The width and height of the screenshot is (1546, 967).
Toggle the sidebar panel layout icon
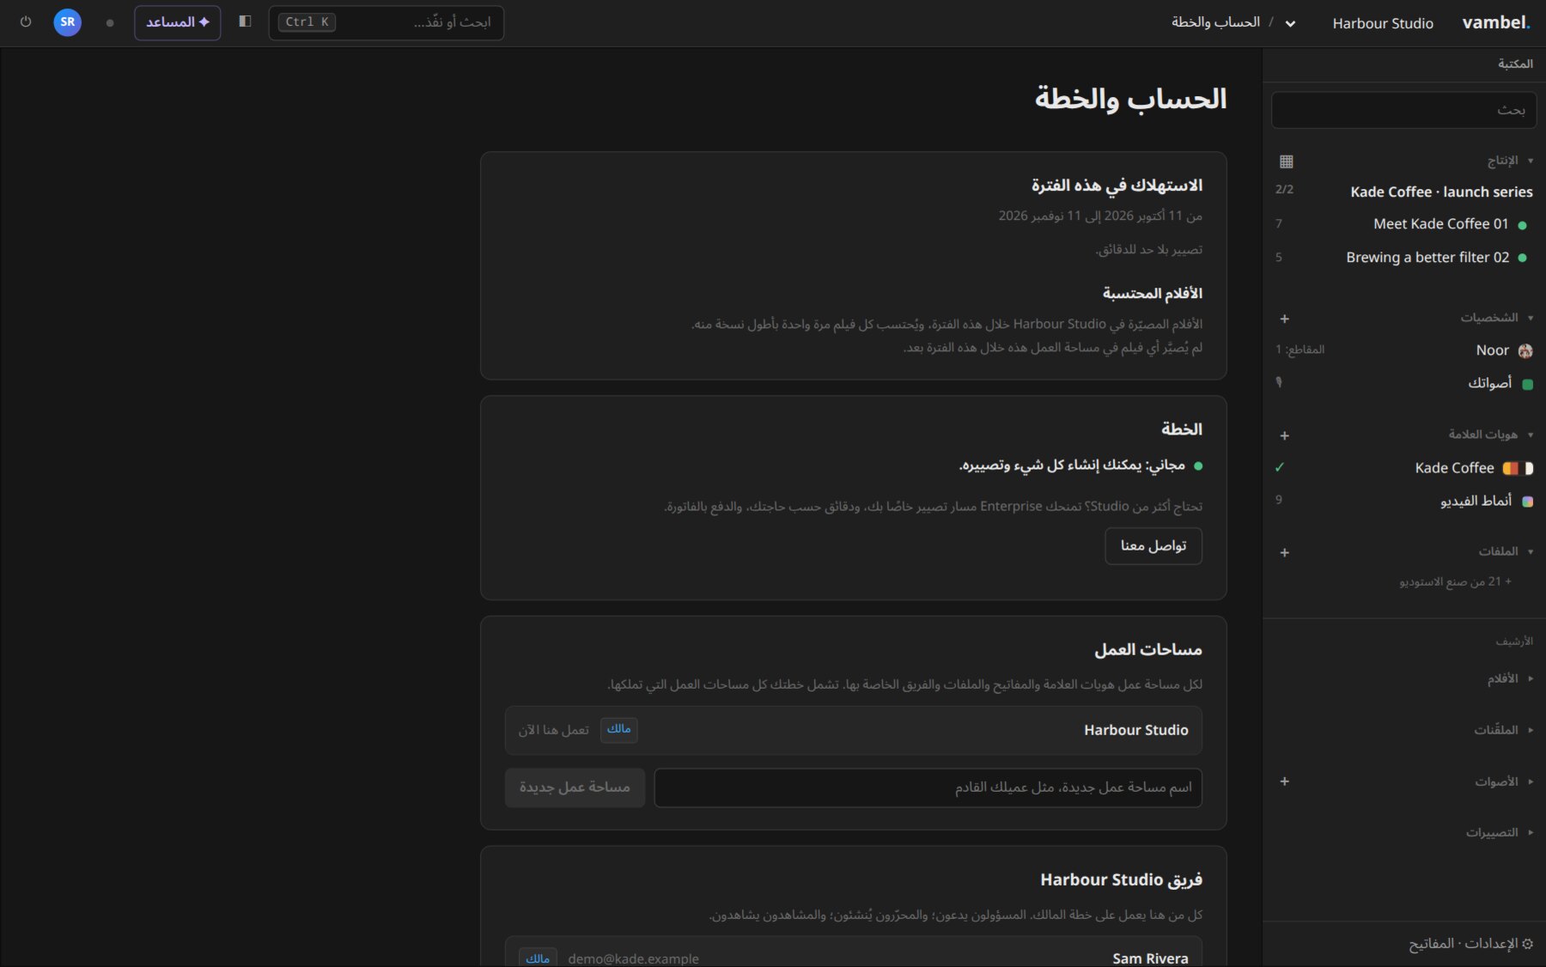pyautogui.click(x=245, y=21)
